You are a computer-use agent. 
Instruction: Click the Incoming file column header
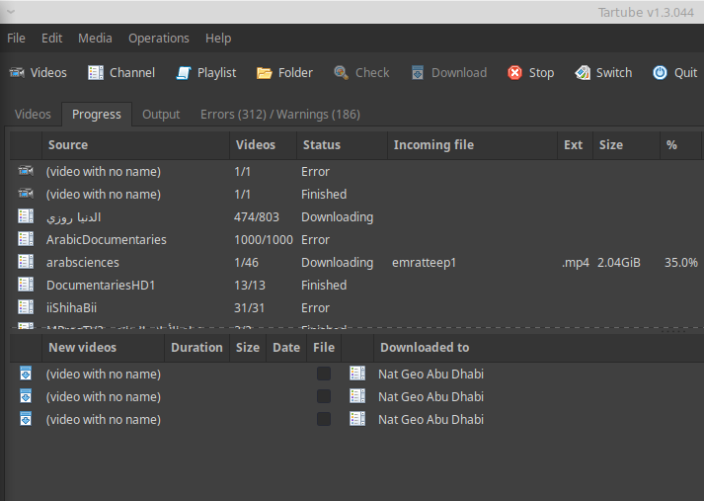(x=472, y=145)
